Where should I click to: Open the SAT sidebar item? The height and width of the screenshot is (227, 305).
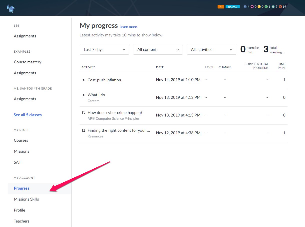click(17, 162)
